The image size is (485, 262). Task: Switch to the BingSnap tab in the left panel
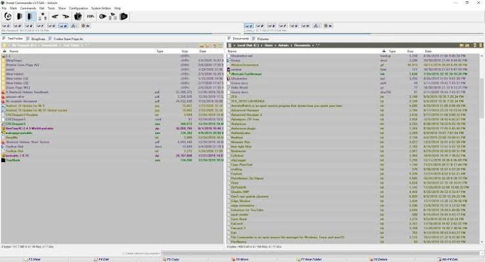tap(36, 39)
